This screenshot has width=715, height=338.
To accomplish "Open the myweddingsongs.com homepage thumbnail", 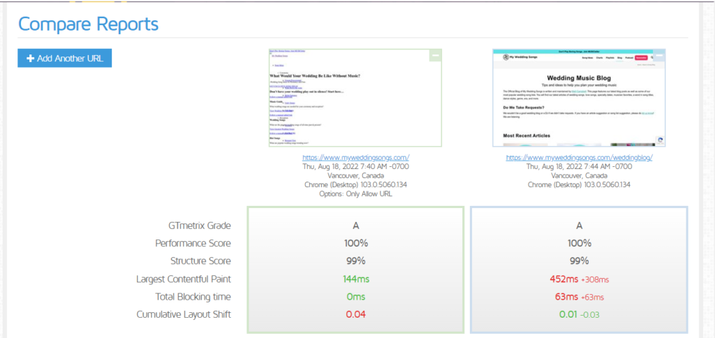I will pyautogui.click(x=355, y=98).
